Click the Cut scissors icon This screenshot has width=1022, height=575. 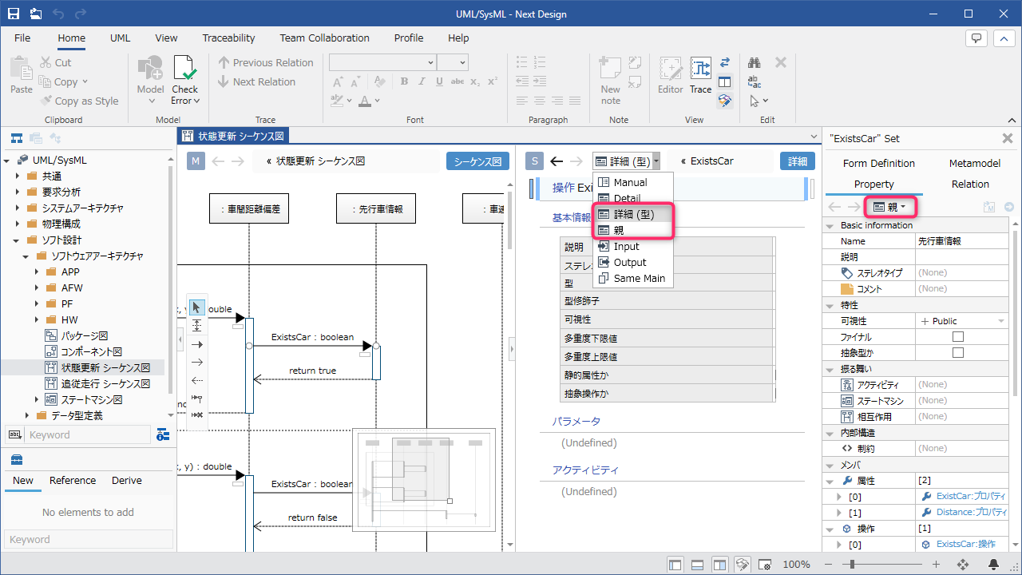pos(45,62)
